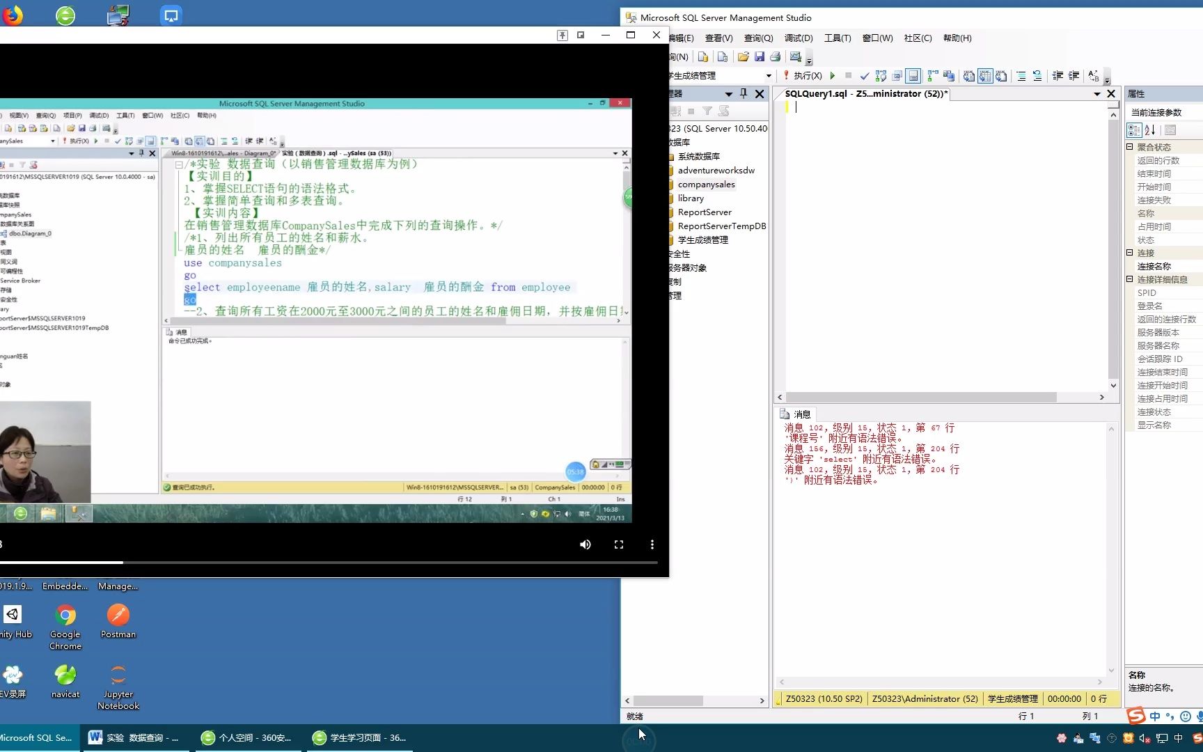Collapse 连接 property group
1203x752 pixels.
(1130, 253)
